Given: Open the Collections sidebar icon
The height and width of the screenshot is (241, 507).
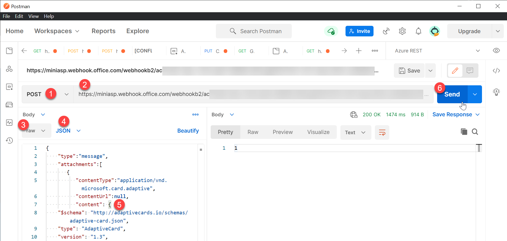Looking at the screenshot, I should click(9, 51).
